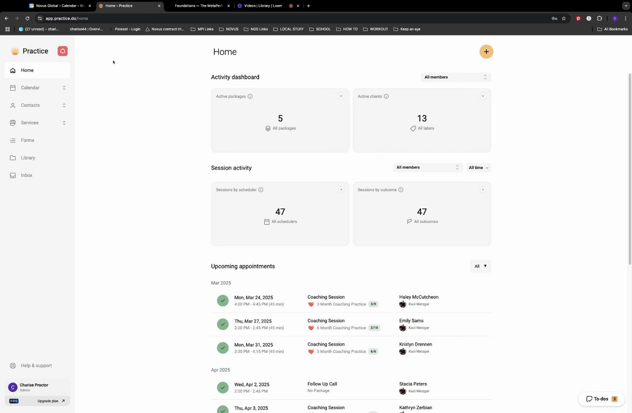The width and height of the screenshot is (632, 413).
Task: Open Forms in the sidebar
Action: 28,140
